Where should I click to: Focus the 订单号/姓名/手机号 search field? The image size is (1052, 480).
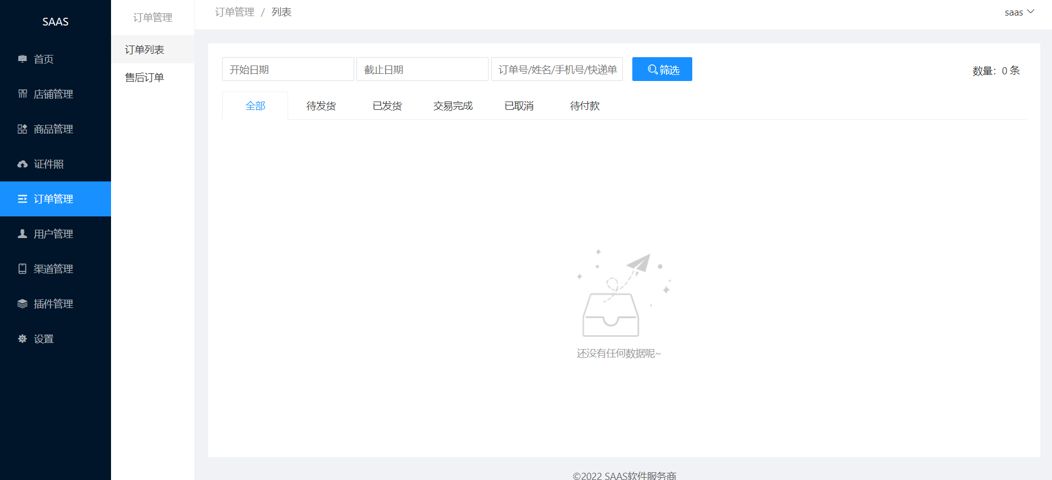coord(557,69)
